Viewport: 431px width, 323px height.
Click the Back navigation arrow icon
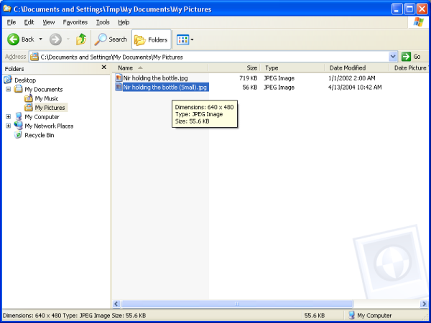point(13,39)
